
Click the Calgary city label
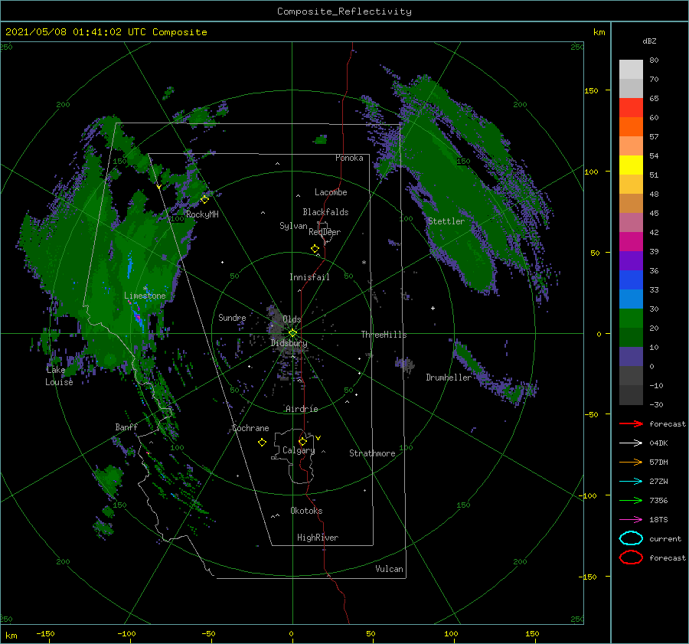[299, 450]
